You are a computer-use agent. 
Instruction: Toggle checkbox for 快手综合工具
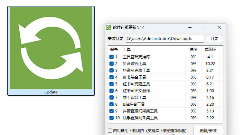(x=112, y=98)
